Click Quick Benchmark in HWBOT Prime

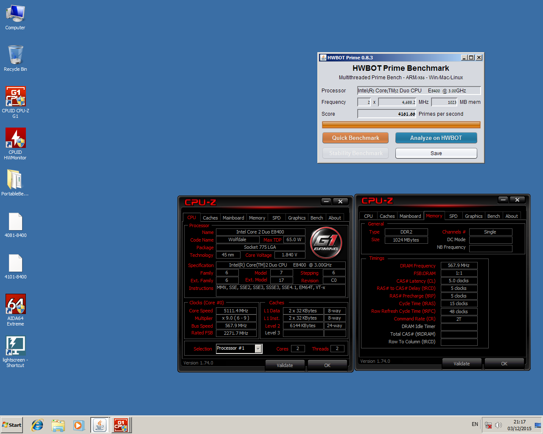[x=355, y=138]
